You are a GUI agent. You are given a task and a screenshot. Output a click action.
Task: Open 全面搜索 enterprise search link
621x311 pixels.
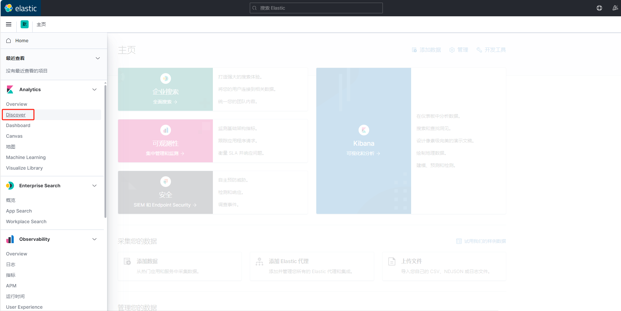point(165,102)
